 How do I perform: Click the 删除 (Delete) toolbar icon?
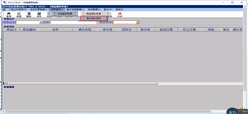(29, 14)
